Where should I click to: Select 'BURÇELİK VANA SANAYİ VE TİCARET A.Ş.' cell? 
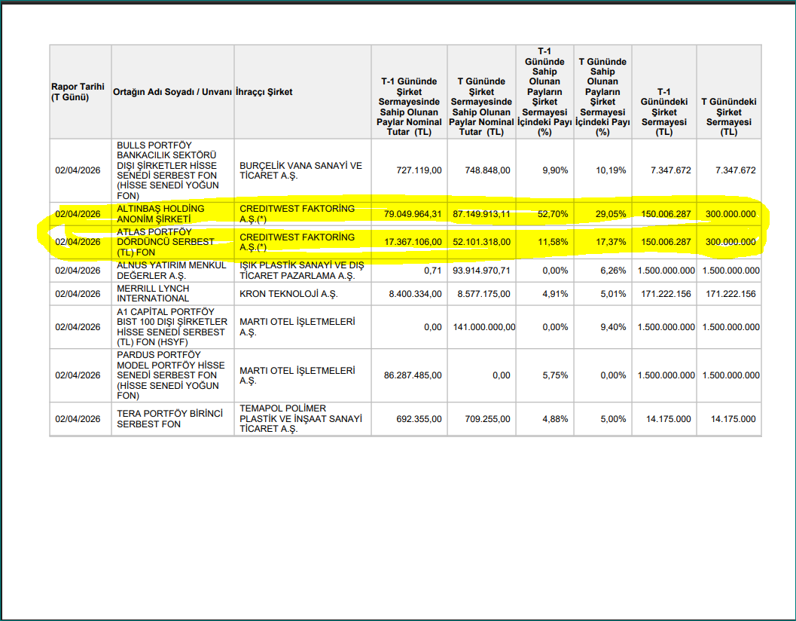(301, 170)
